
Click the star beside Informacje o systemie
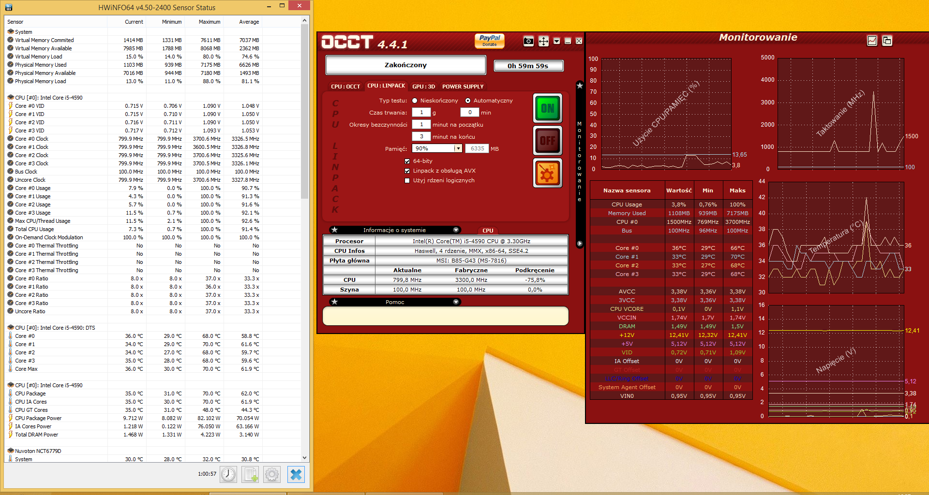[x=334, y=230]
